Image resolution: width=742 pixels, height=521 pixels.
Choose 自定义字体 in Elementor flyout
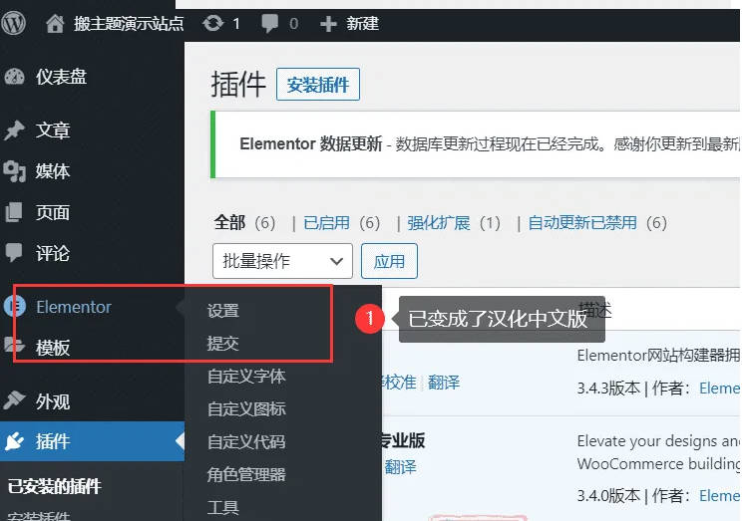[246, 377]
